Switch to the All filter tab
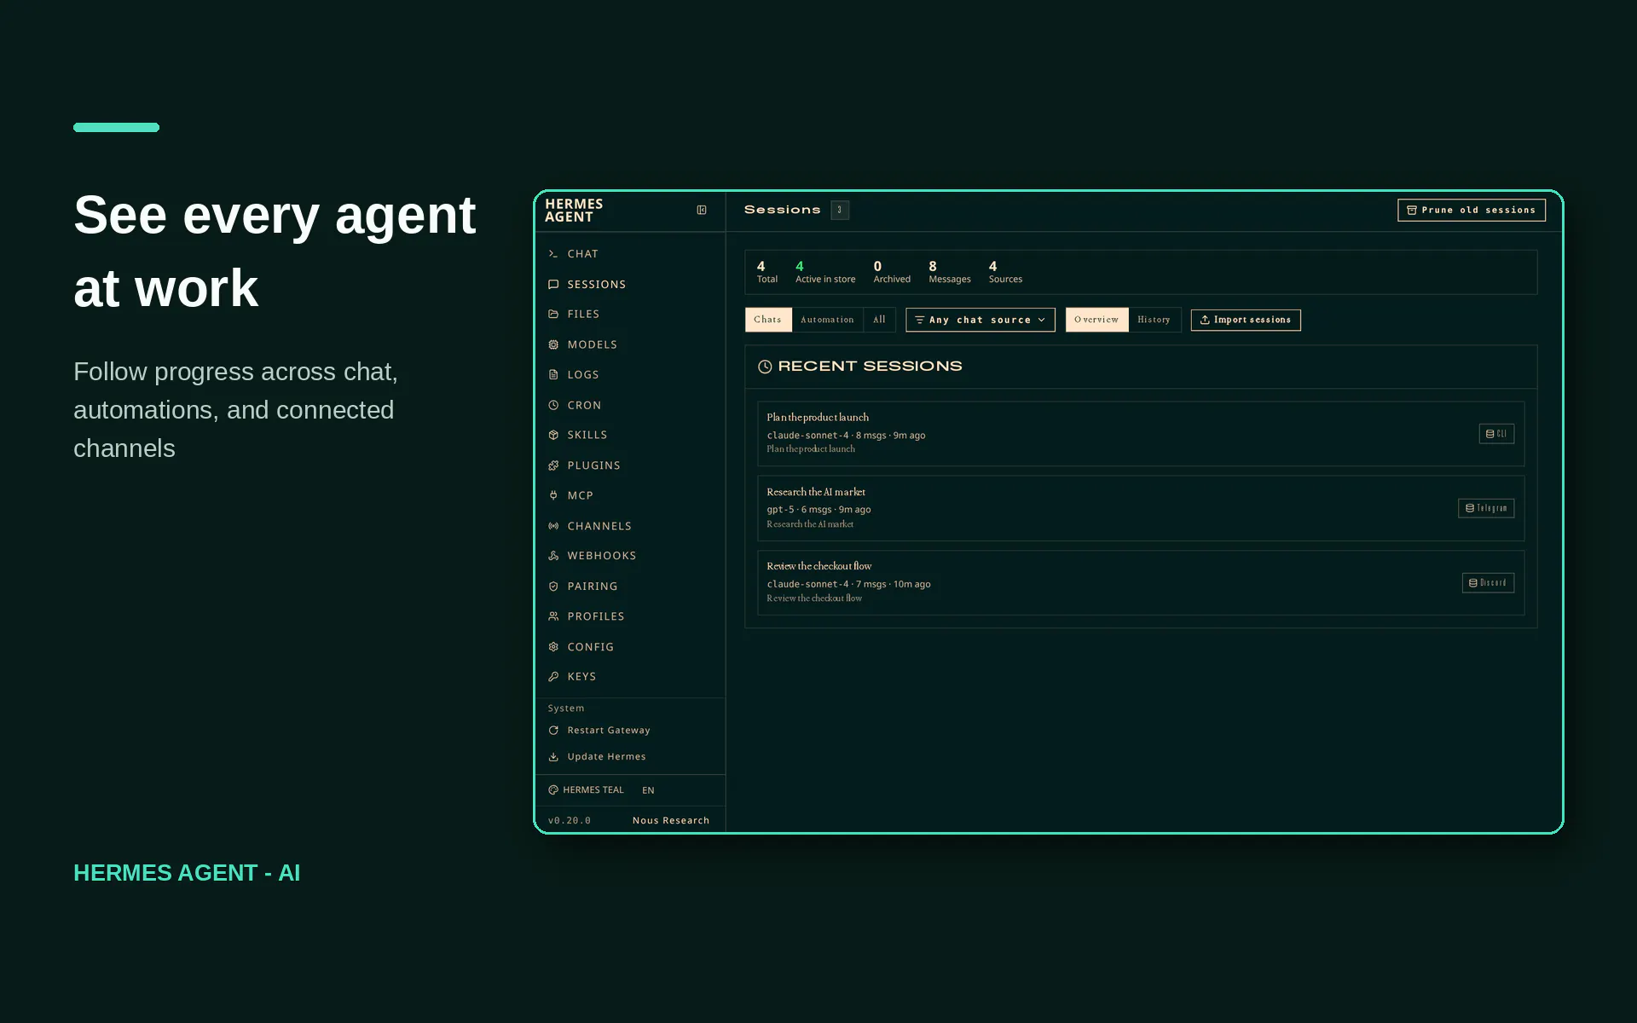This screenshot has width=1637, height=1023. [879, 320]
